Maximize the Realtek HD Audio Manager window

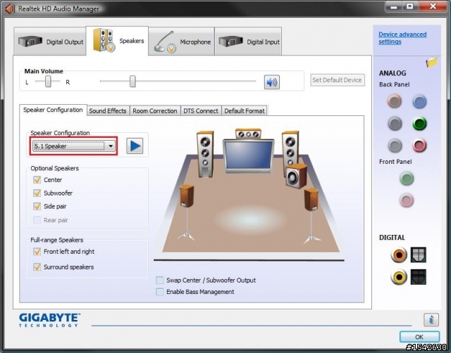[x=410, y=6]
